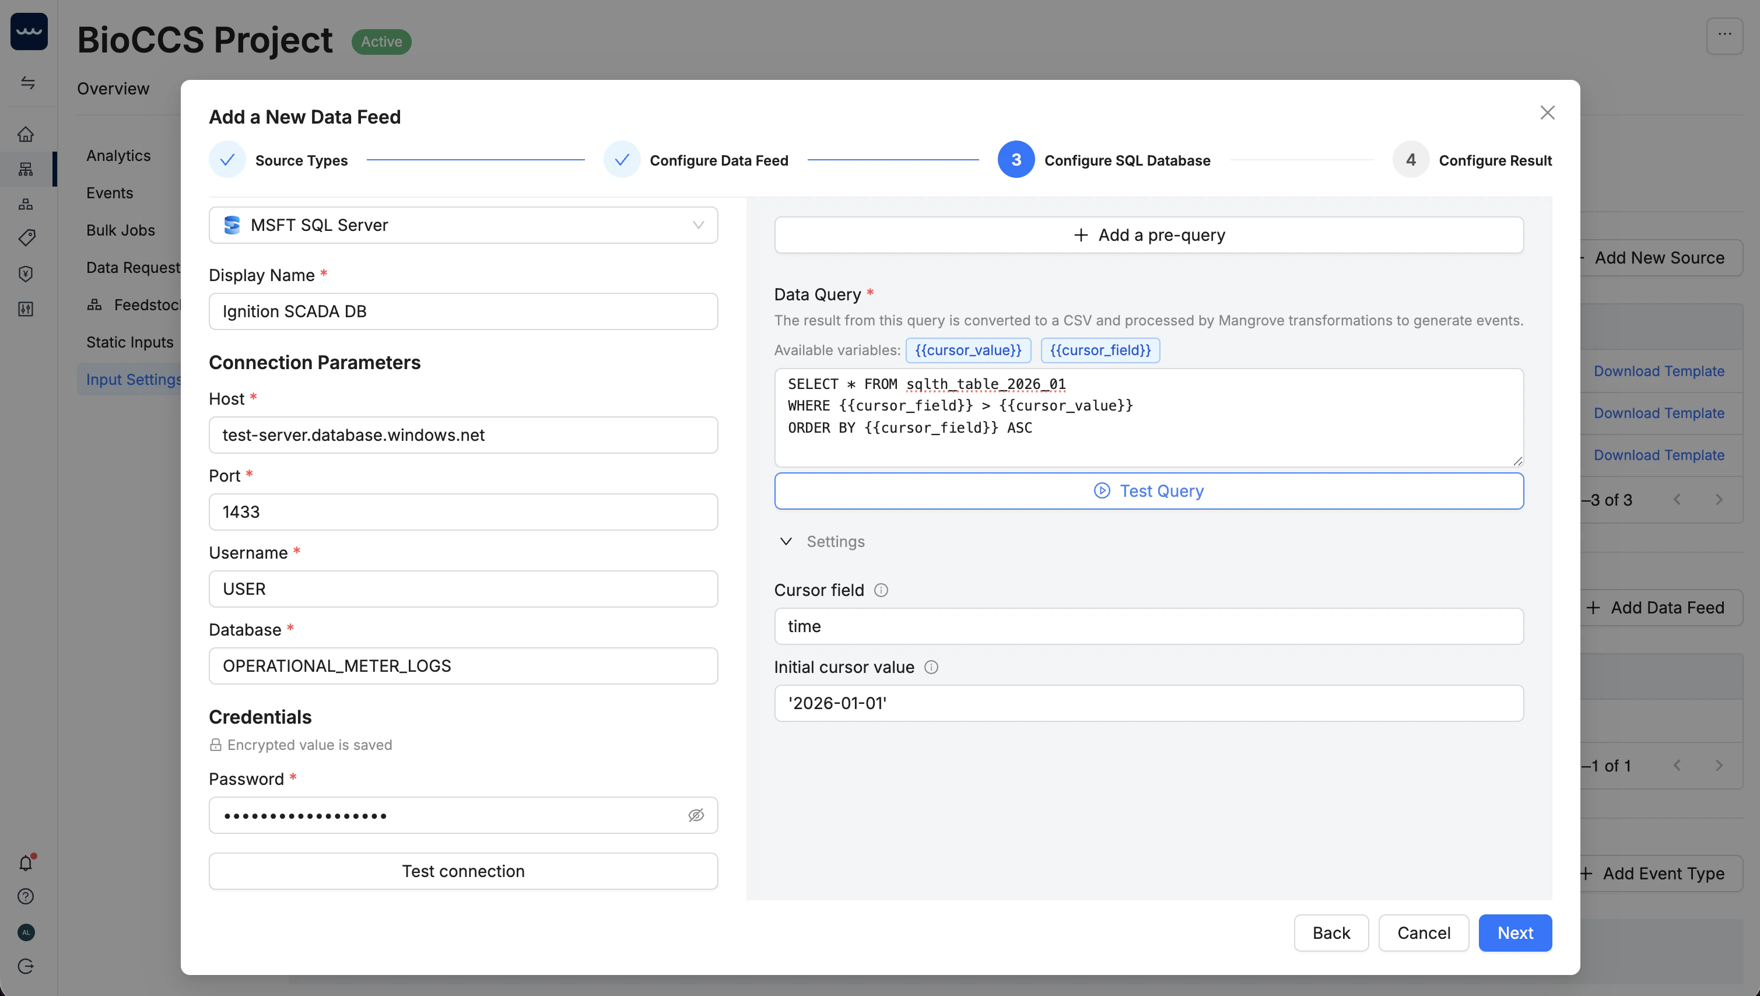Click the home icon in the sidebar
The height and width of the screenshot is (996, 1760).
26,134
